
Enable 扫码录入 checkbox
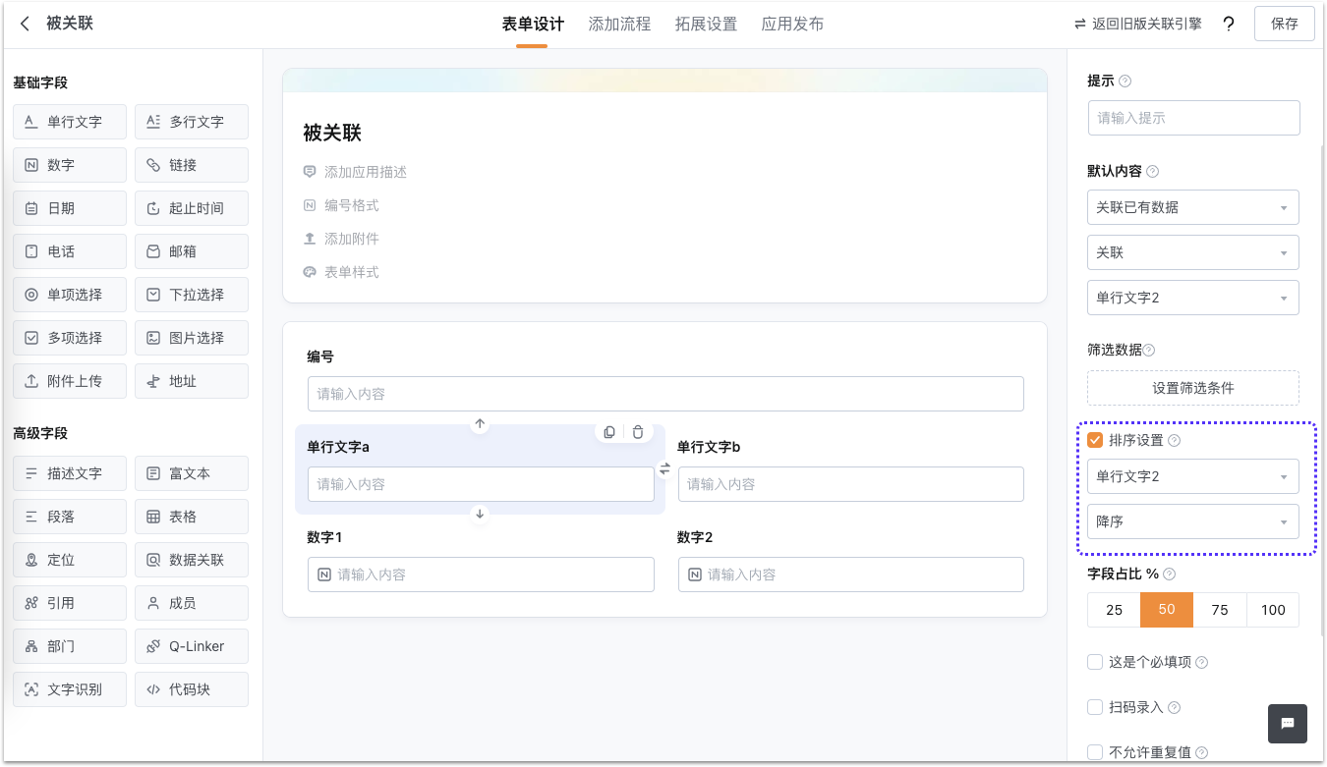1095,707
